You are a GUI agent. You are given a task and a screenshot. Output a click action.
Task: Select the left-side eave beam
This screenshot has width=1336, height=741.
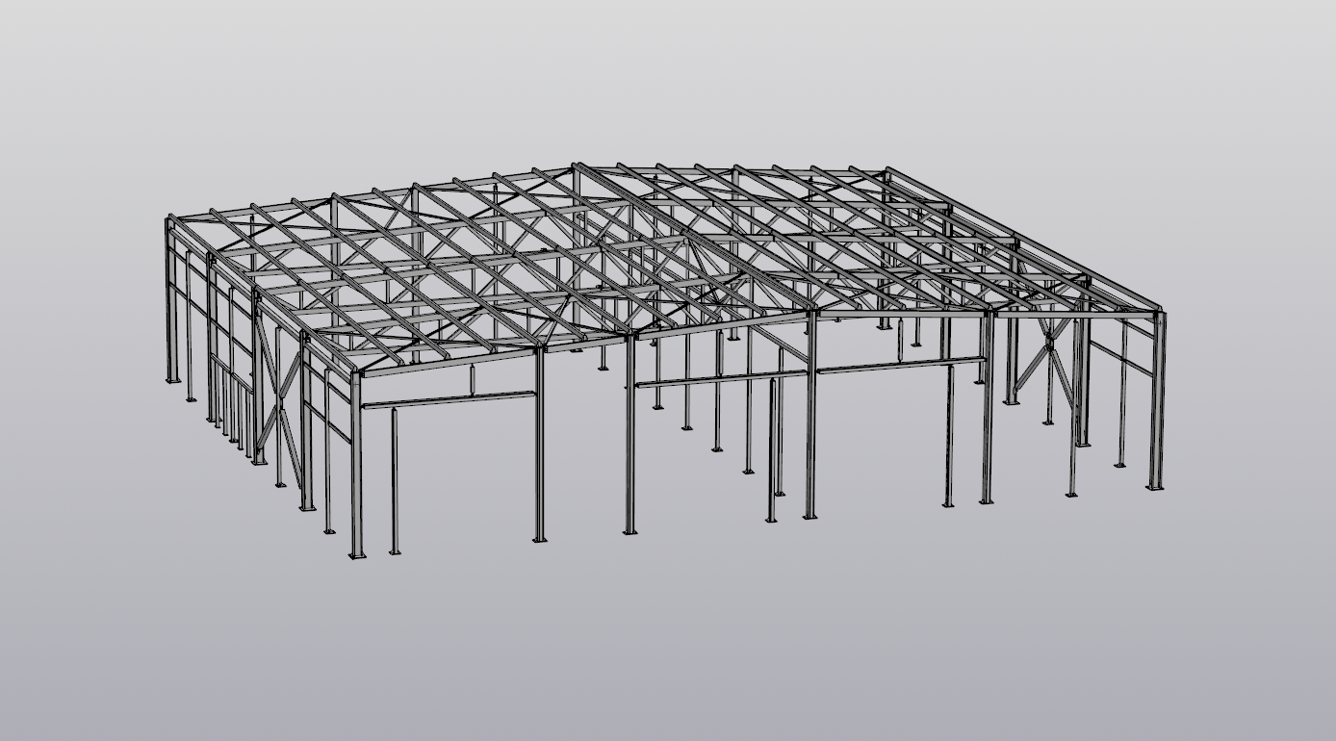(260, 294)
